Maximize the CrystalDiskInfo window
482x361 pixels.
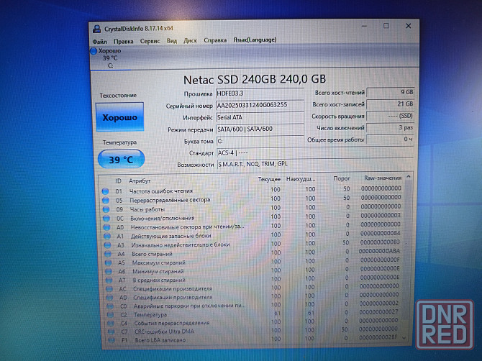[x=386, y=26]
